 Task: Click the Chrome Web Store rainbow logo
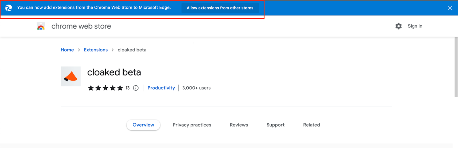pyautogui.click(x=41, y=26)
